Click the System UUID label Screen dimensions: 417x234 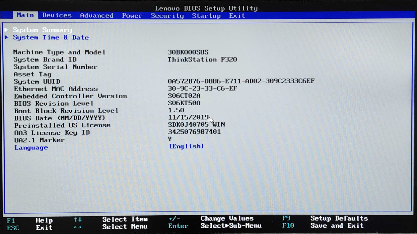click(x=37, y=82)
